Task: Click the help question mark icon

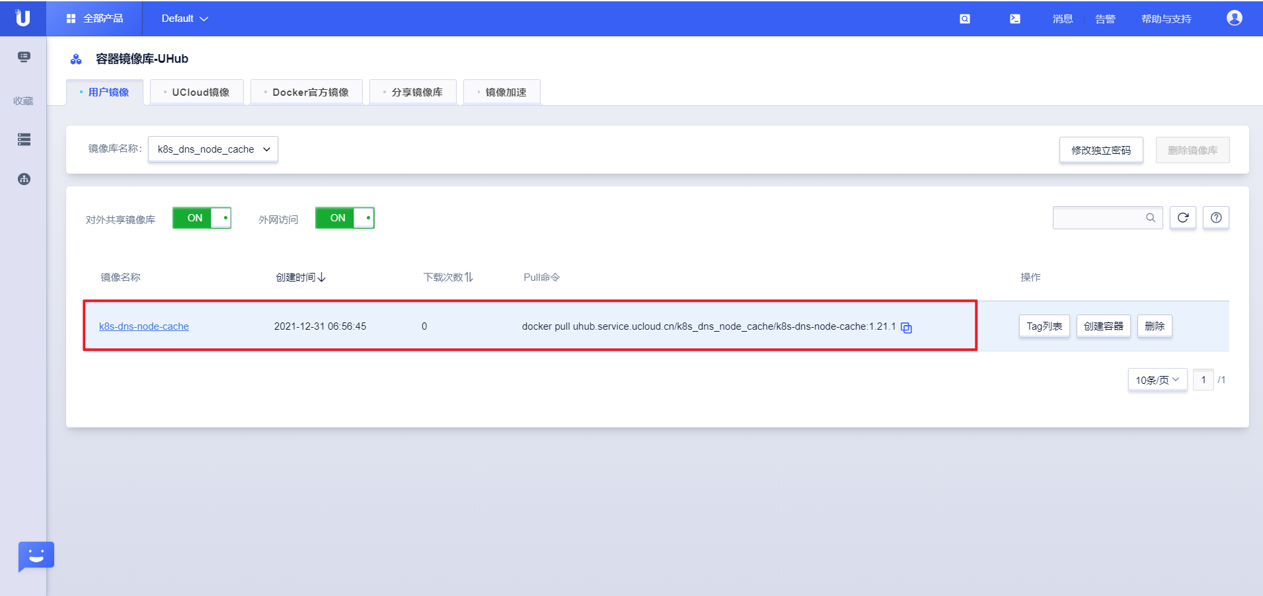Action: coord(1216,217)
